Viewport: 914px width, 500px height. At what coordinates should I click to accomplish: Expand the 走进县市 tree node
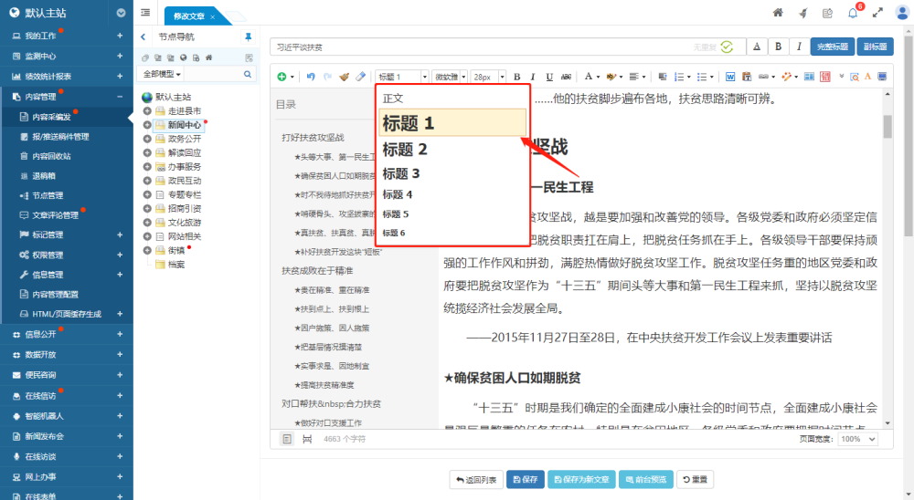coord(148,110)
